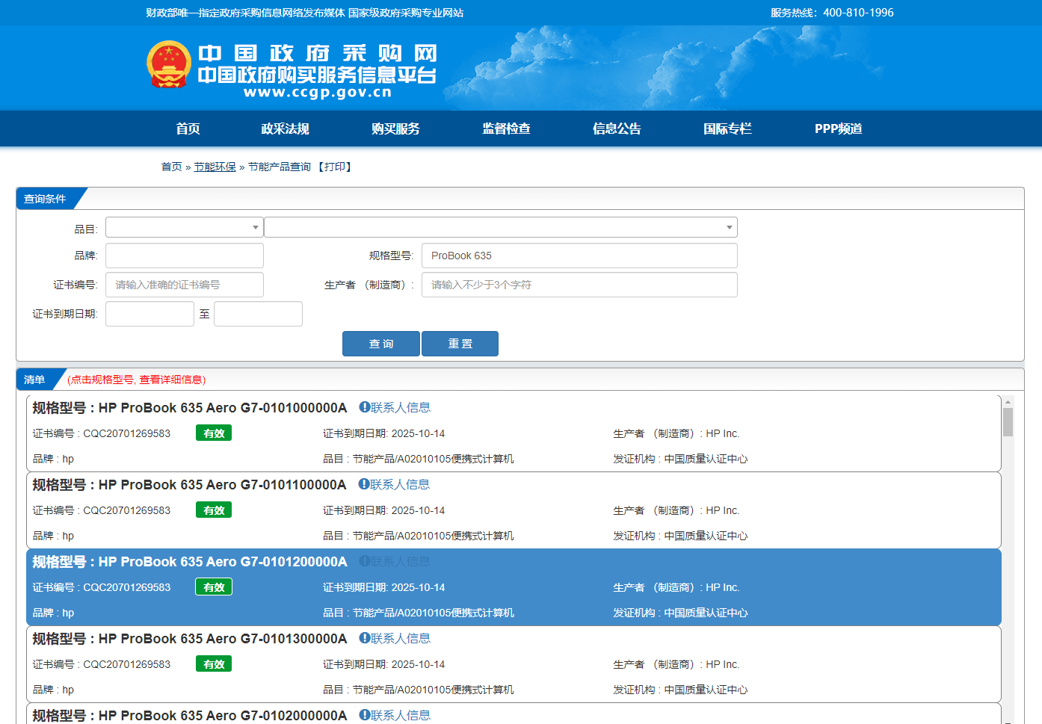Click the scrollbar up arrow in list

(1008, 402)
